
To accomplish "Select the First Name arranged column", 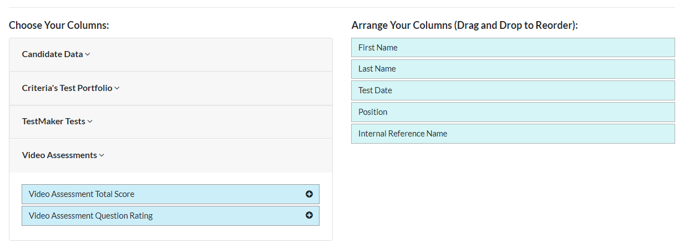I will coord(513,48).
